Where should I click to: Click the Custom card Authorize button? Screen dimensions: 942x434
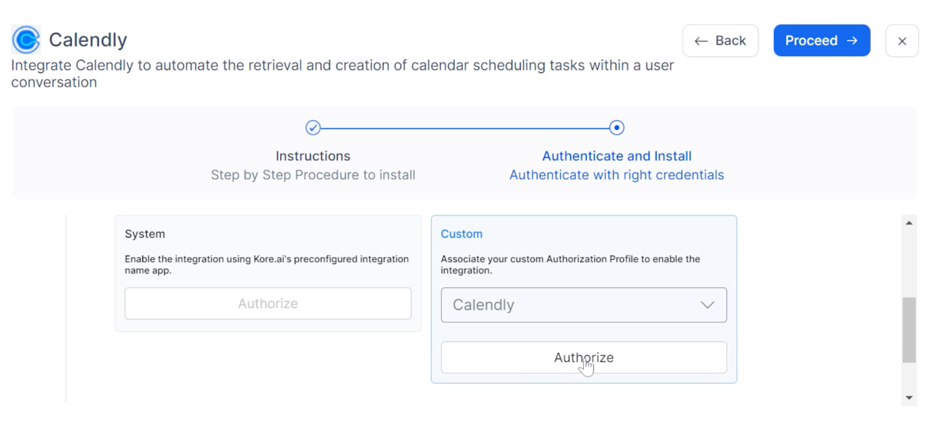583,358
